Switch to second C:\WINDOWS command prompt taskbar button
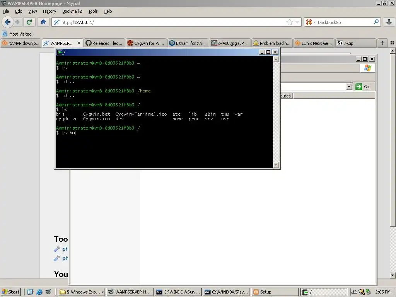Viewport: 396px width, 297px height. coord(226,292)
